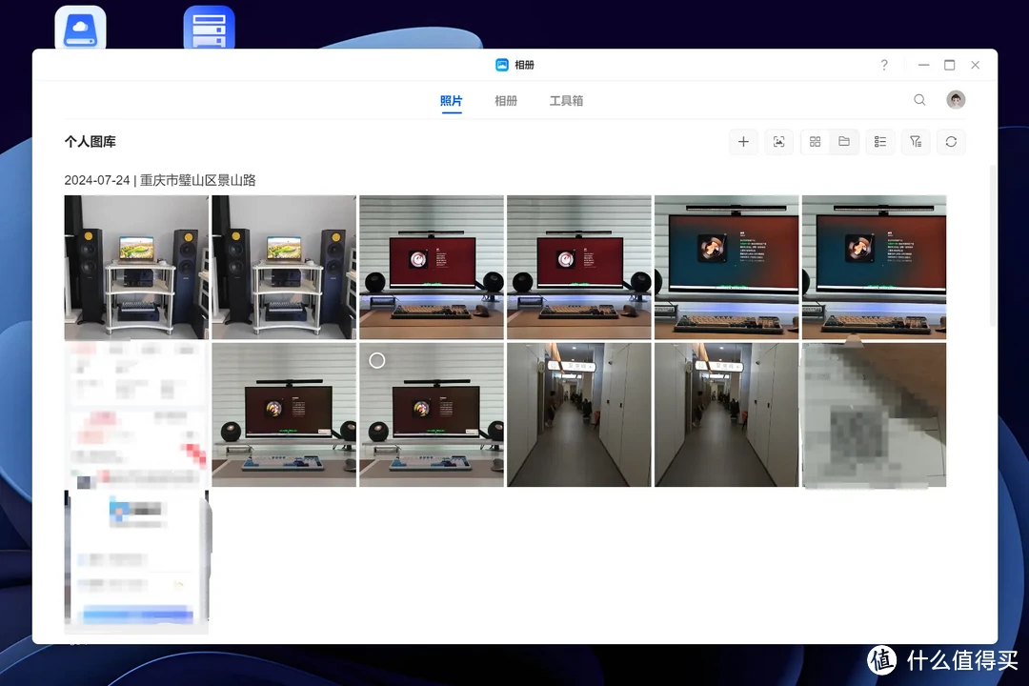Open the user avatar menu
The image size is (1029, 686).
(956, 100)
